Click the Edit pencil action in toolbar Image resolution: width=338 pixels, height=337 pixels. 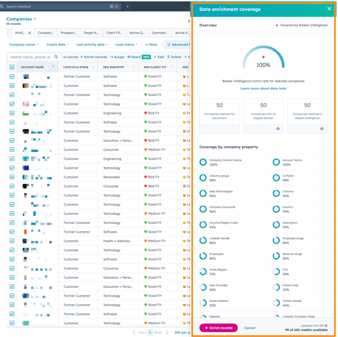click(x=159, y=57)
